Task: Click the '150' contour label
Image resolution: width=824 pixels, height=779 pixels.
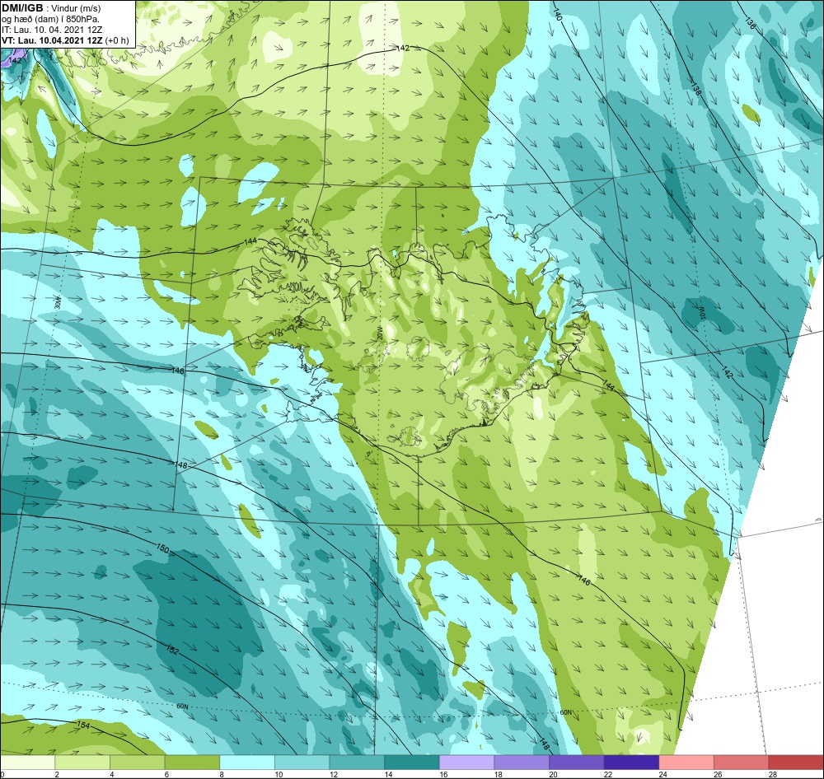Action: coord(163,549)
